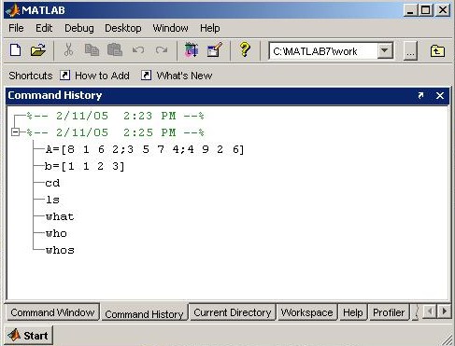This screenshot has width=455, height=346.
Task: Open the Edit menu
Action: click(44, 28)
